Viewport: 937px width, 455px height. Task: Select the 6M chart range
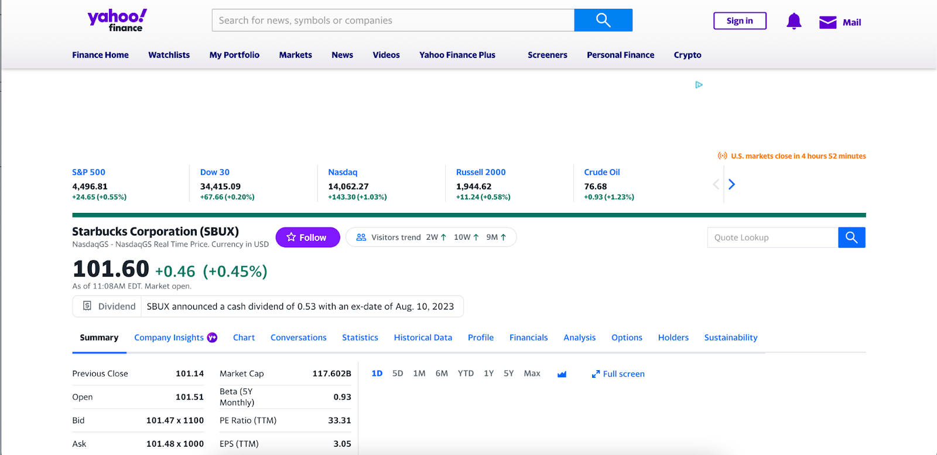coord(442,373)
